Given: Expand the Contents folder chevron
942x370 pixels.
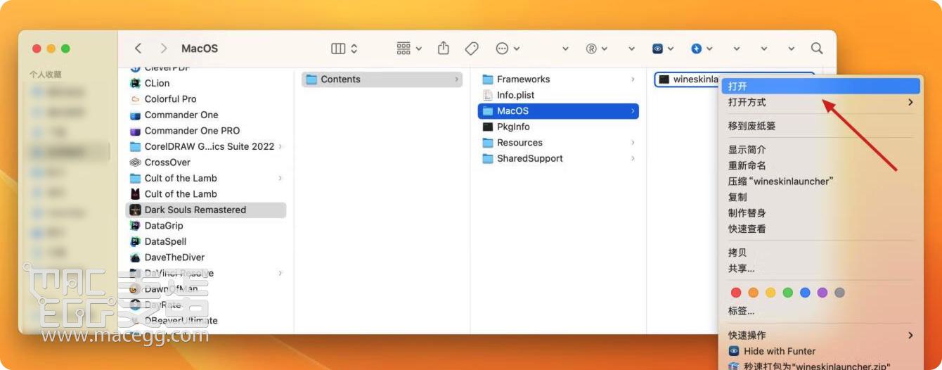Looking at the screenshot, I should [457, 79].
